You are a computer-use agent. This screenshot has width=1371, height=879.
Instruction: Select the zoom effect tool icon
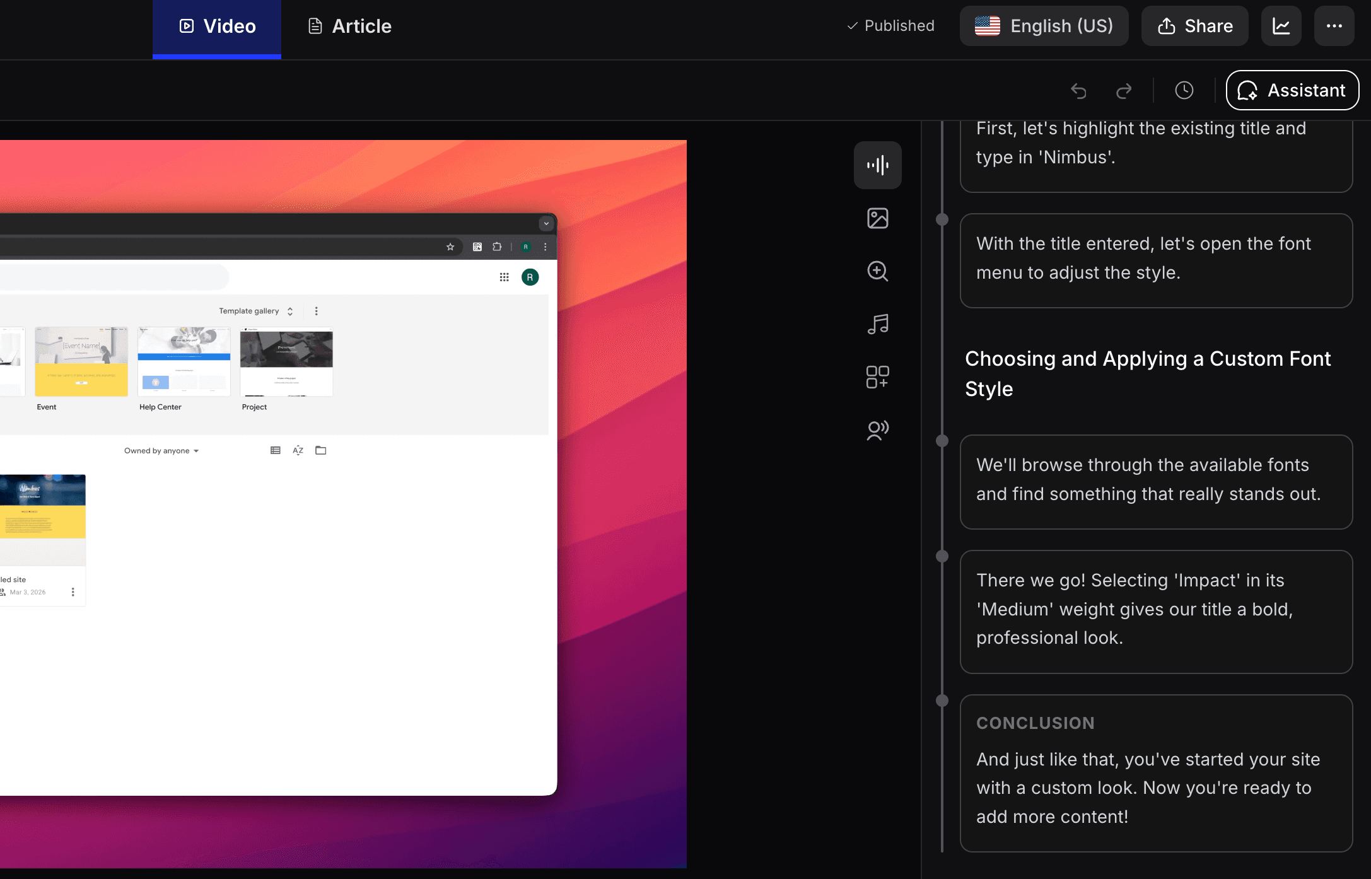point(877,271)
